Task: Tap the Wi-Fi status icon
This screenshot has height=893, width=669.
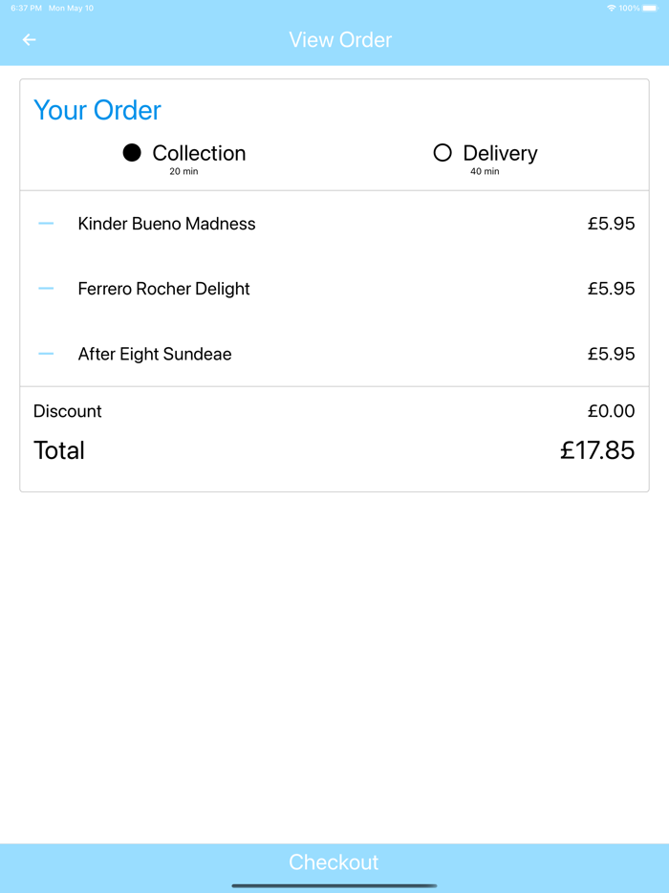Action: coord(611,8)
